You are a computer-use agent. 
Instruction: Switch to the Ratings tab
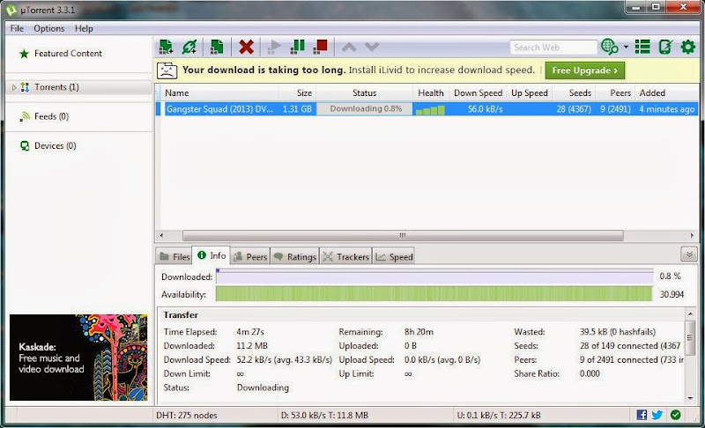click(295, 256)
